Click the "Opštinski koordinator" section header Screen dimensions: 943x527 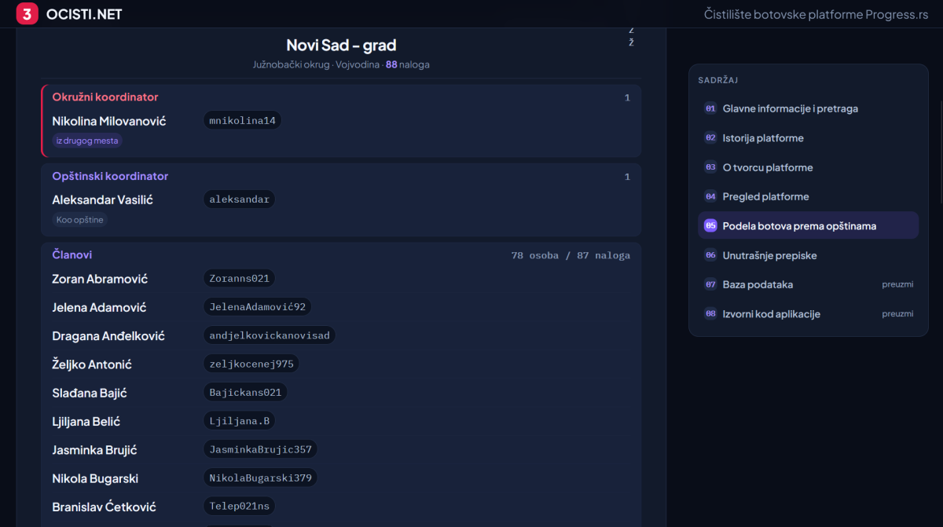[x=110, y=176]
